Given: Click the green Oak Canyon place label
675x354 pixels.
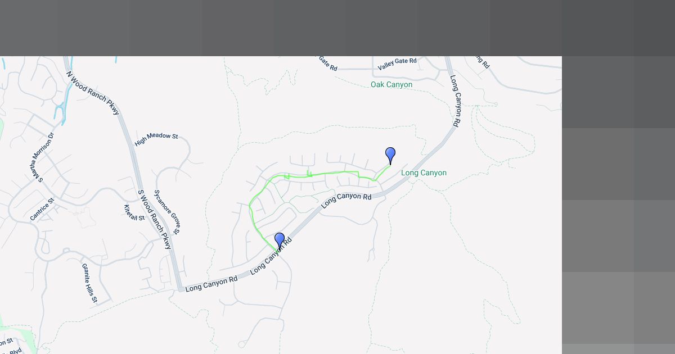Looking at the screenshot, I should click(x=391, y=84).
